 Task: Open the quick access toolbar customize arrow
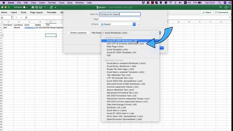(x=55, y=7)
